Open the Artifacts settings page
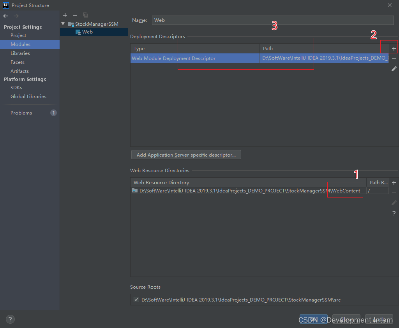399x328 pixels. tap(19, 71)
